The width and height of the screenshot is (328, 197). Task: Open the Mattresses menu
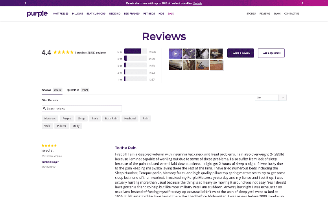(x=61, y=14)
